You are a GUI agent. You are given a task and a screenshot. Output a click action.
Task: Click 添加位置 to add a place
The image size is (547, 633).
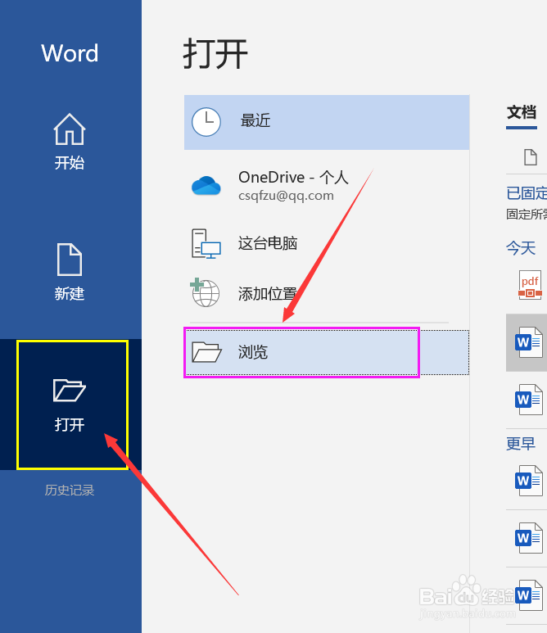click(x=327, y=293)
